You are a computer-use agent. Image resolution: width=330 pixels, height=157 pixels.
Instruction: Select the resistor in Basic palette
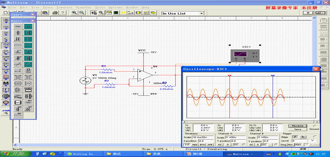click(x=18, y=26)
